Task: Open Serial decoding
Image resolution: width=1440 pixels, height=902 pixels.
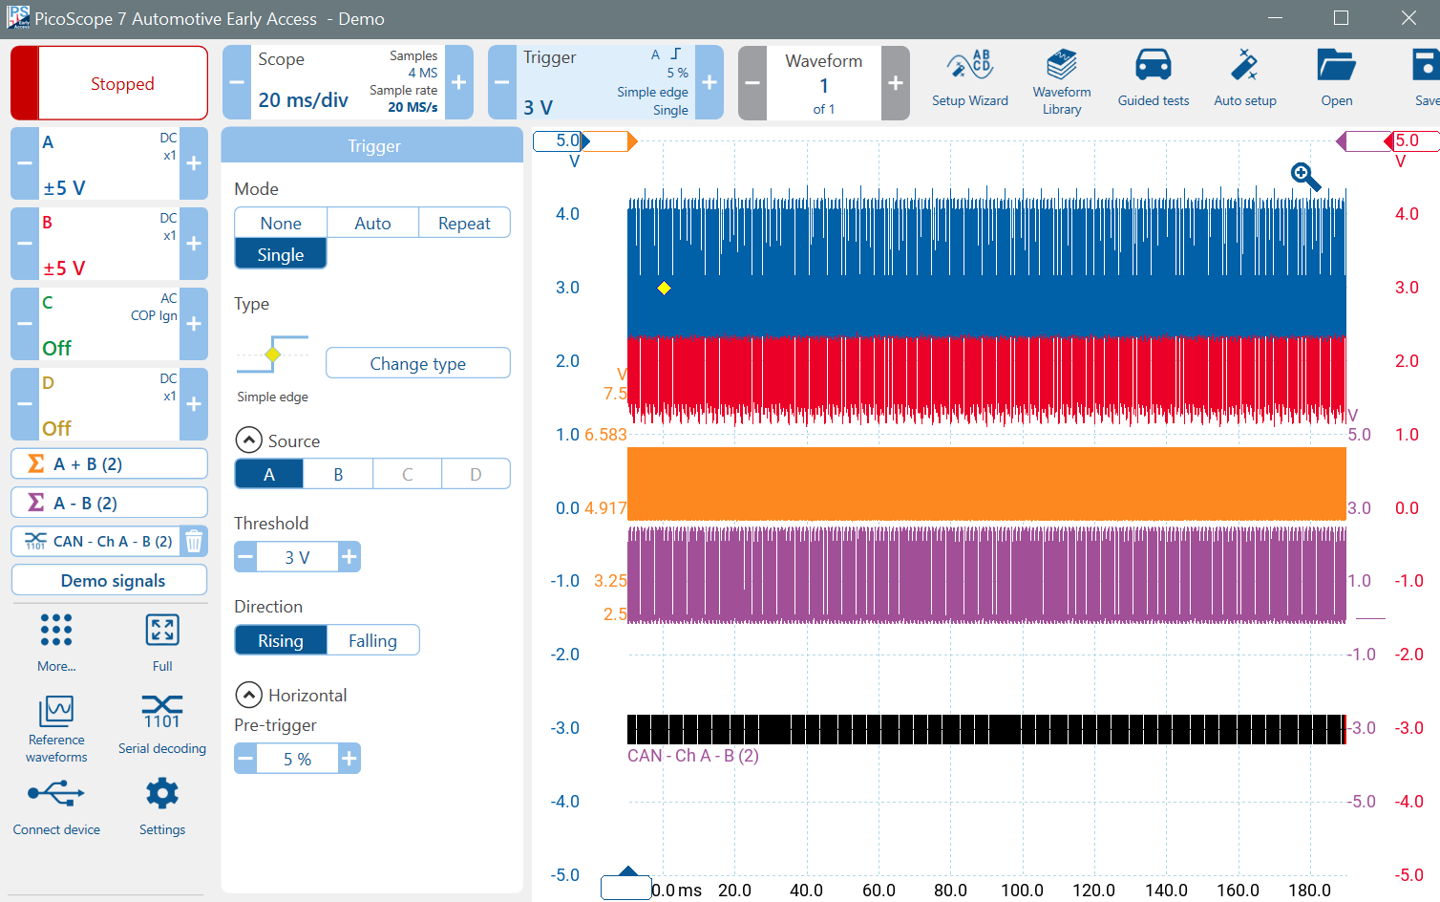Action: [x=162, y=726]
